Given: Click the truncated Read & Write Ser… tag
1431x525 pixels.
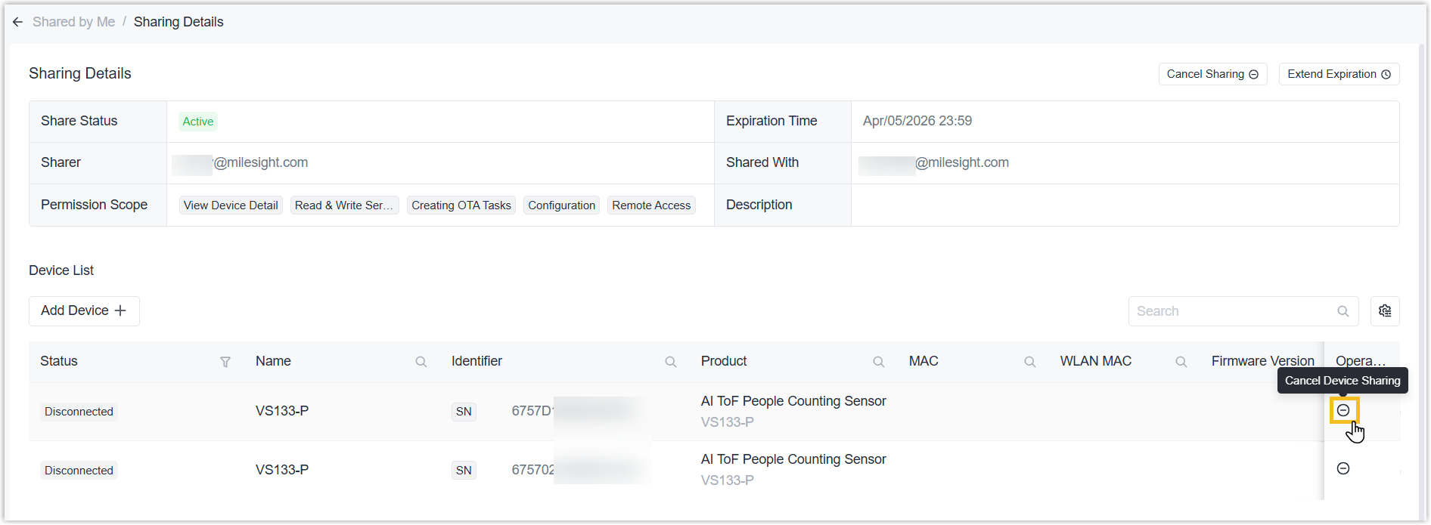Looking at the screenshot, I should tap(344, 205).
